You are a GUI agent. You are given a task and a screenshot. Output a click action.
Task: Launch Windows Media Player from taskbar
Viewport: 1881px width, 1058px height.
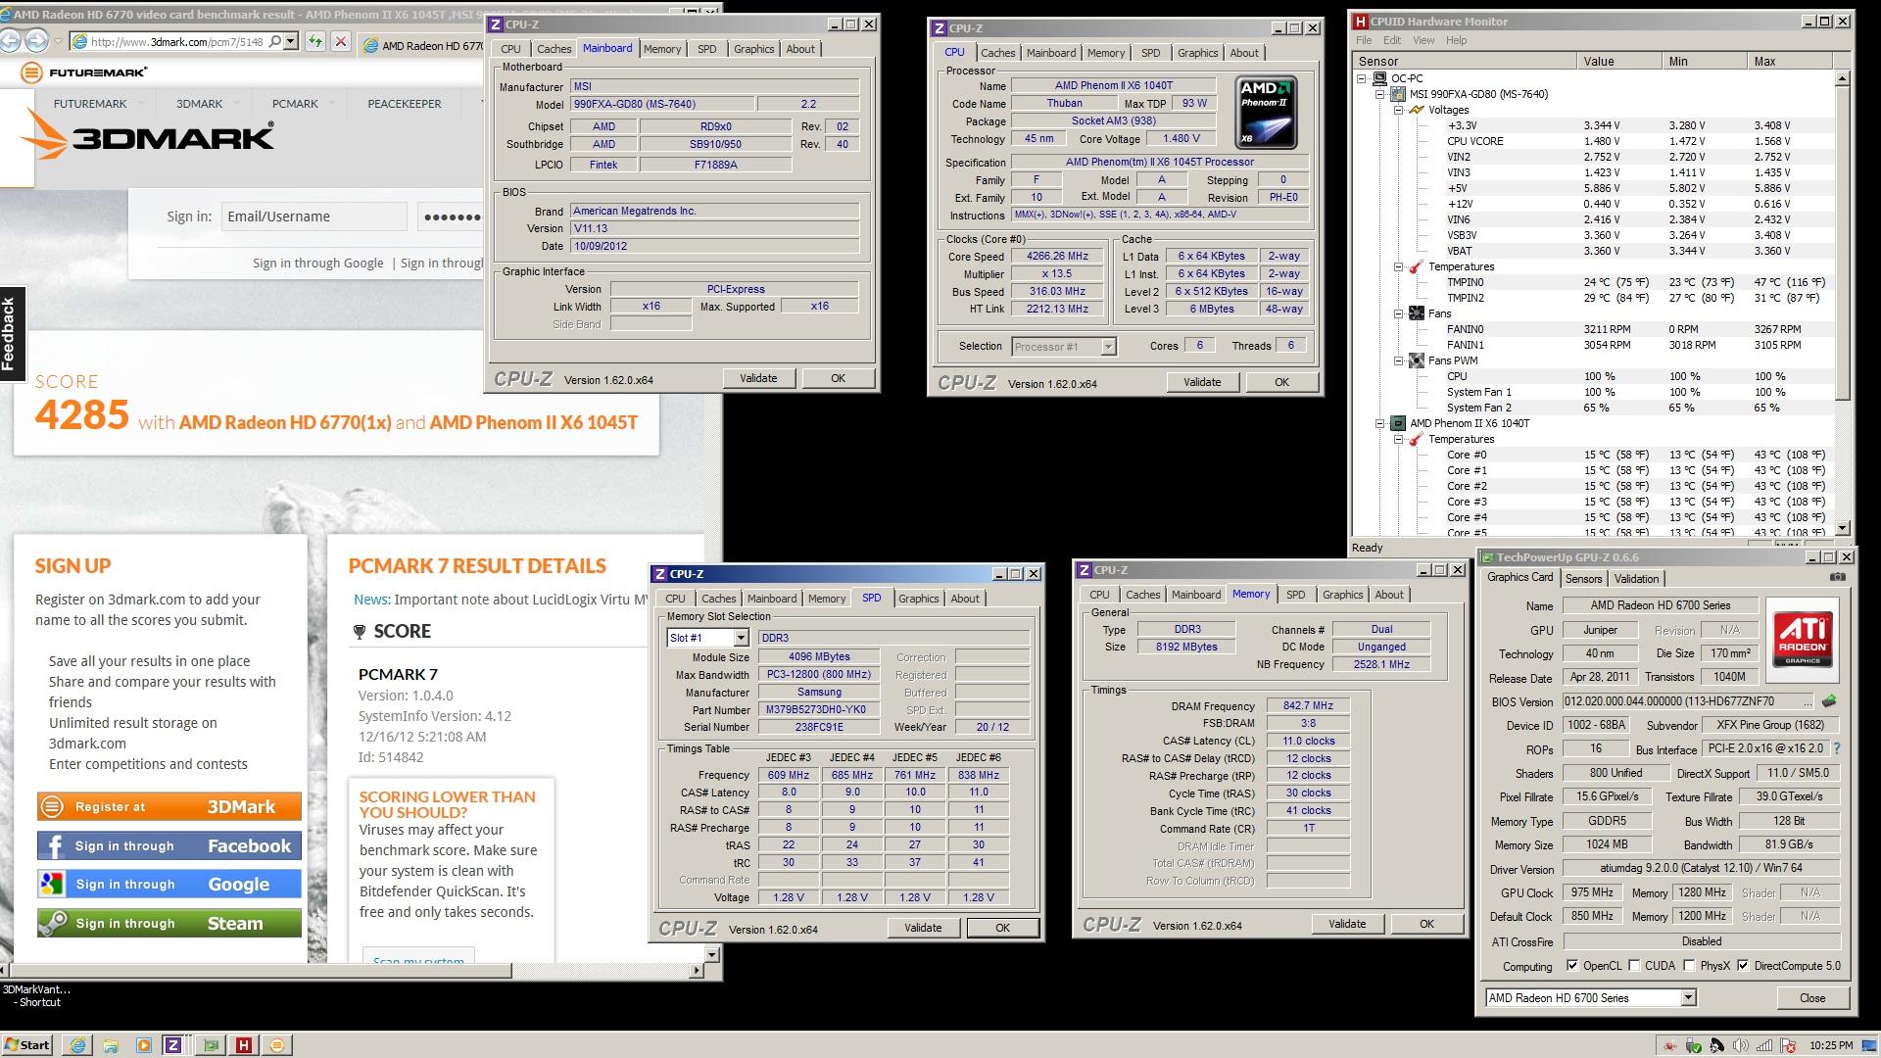coord(143,1045)
